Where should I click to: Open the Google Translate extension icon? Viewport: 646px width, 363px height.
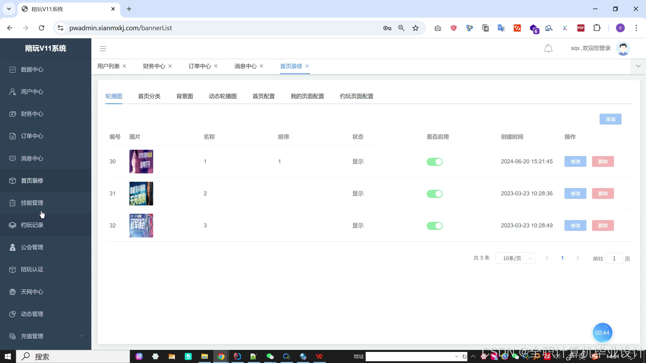[x=501, y=28]
